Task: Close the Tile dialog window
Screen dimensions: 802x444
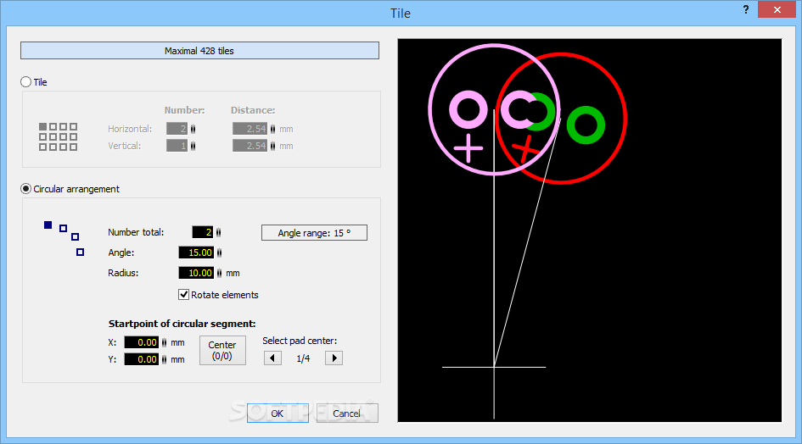Action: pos(777,9)
